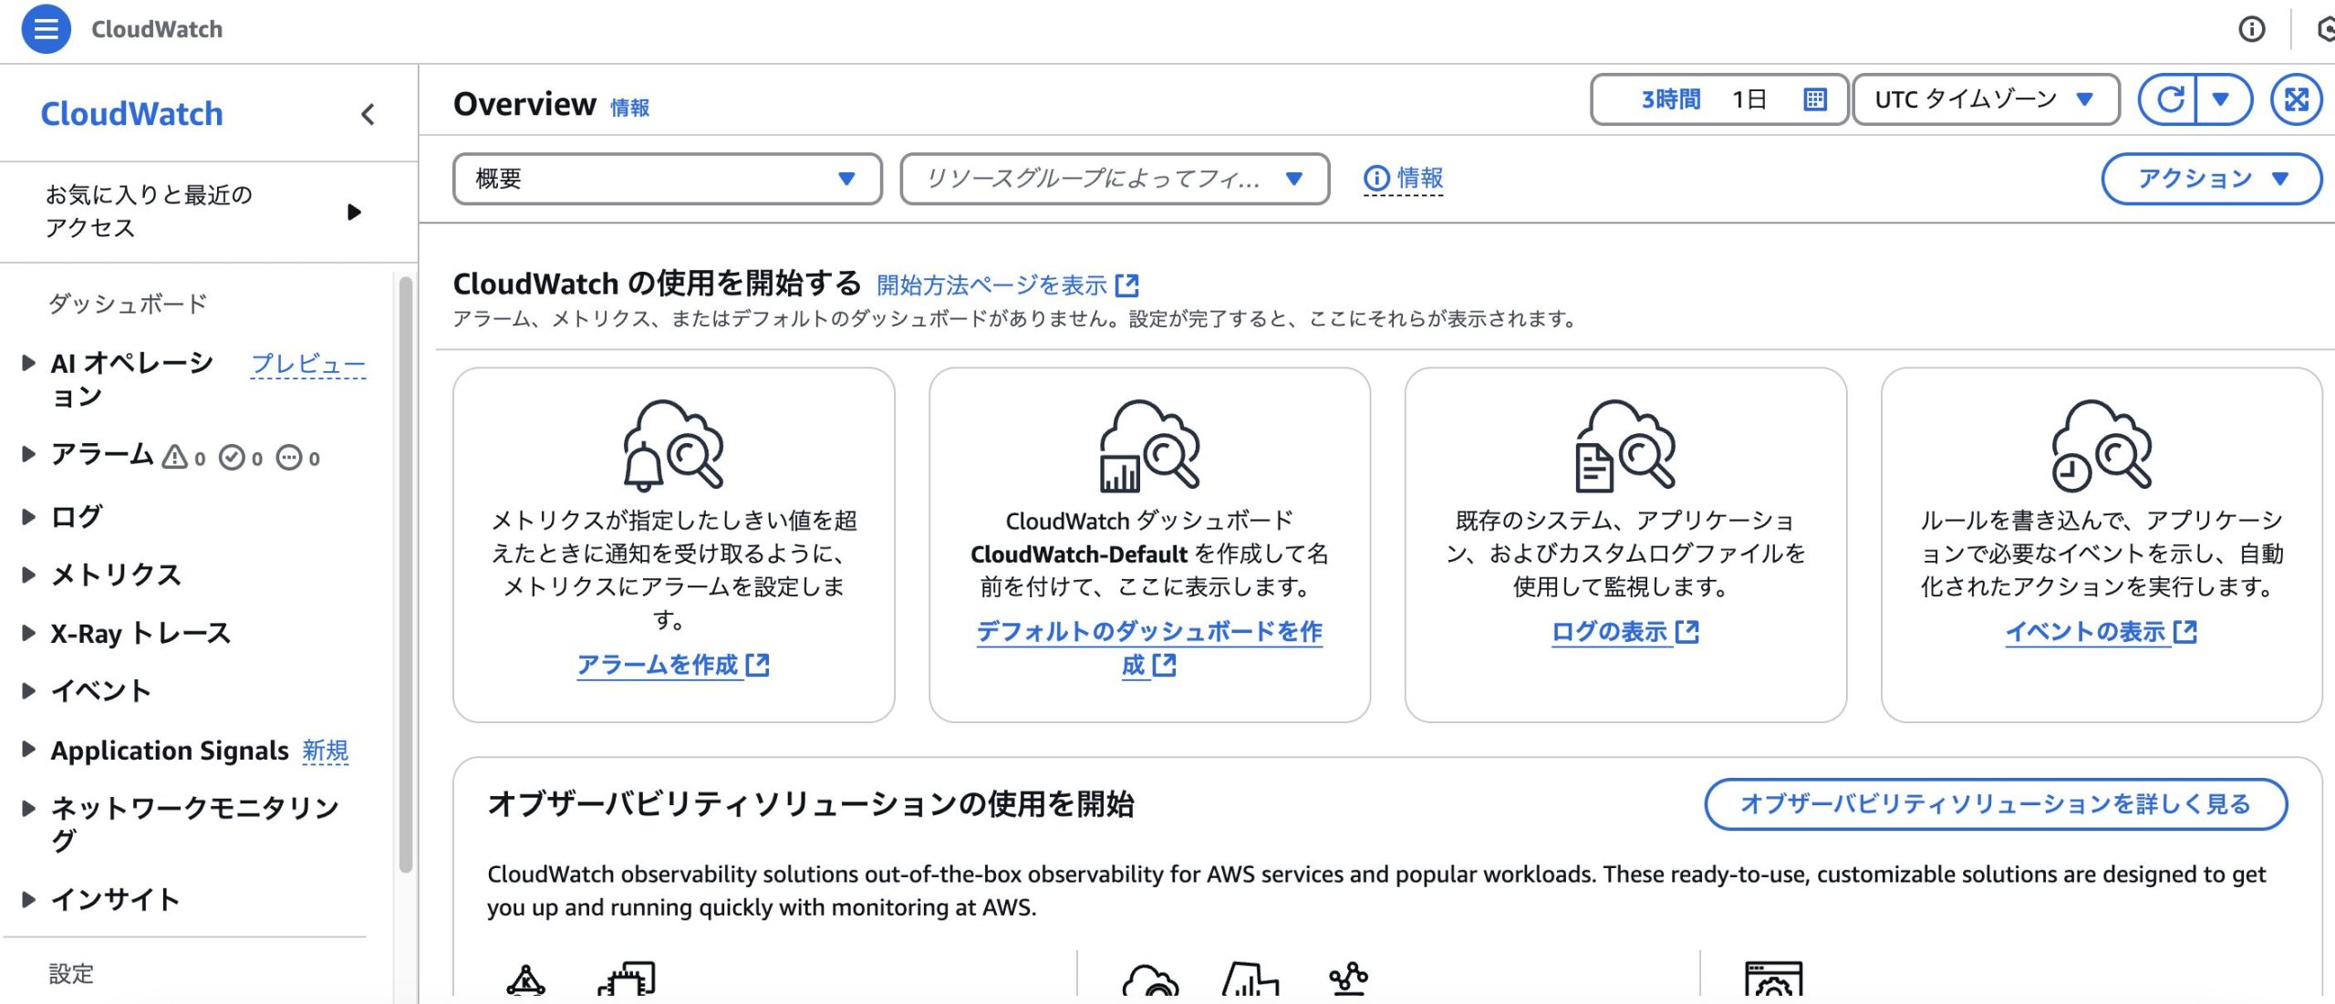The height and width of the screenshot is (1004, 2335).
Task: Open the hamburger navigation menu
Action: point(46,29)
